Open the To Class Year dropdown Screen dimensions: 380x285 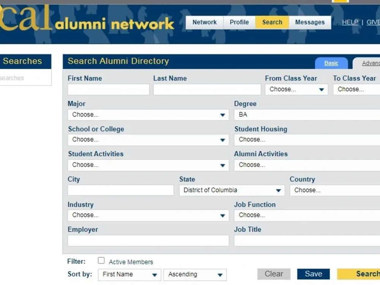356,89
